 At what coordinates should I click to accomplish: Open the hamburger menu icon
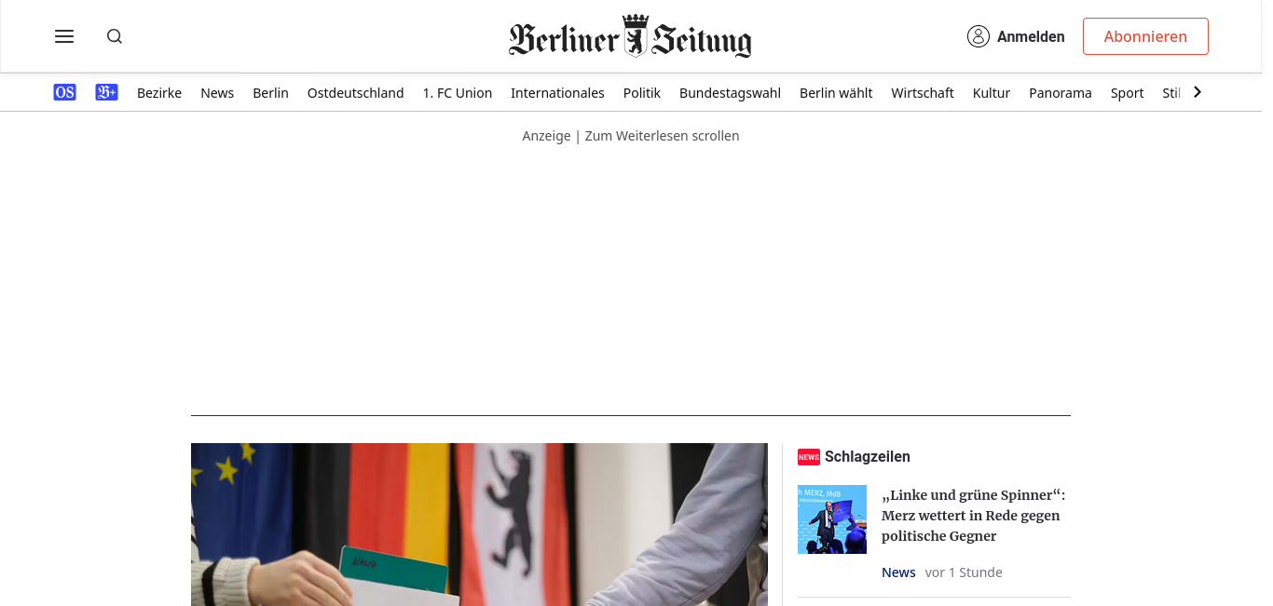coord(64,36)
